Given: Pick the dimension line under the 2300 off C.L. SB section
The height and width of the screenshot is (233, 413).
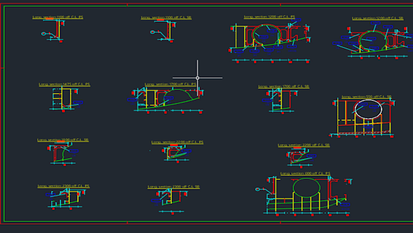Looking at the screenshot, I should [x=171, y=211].
